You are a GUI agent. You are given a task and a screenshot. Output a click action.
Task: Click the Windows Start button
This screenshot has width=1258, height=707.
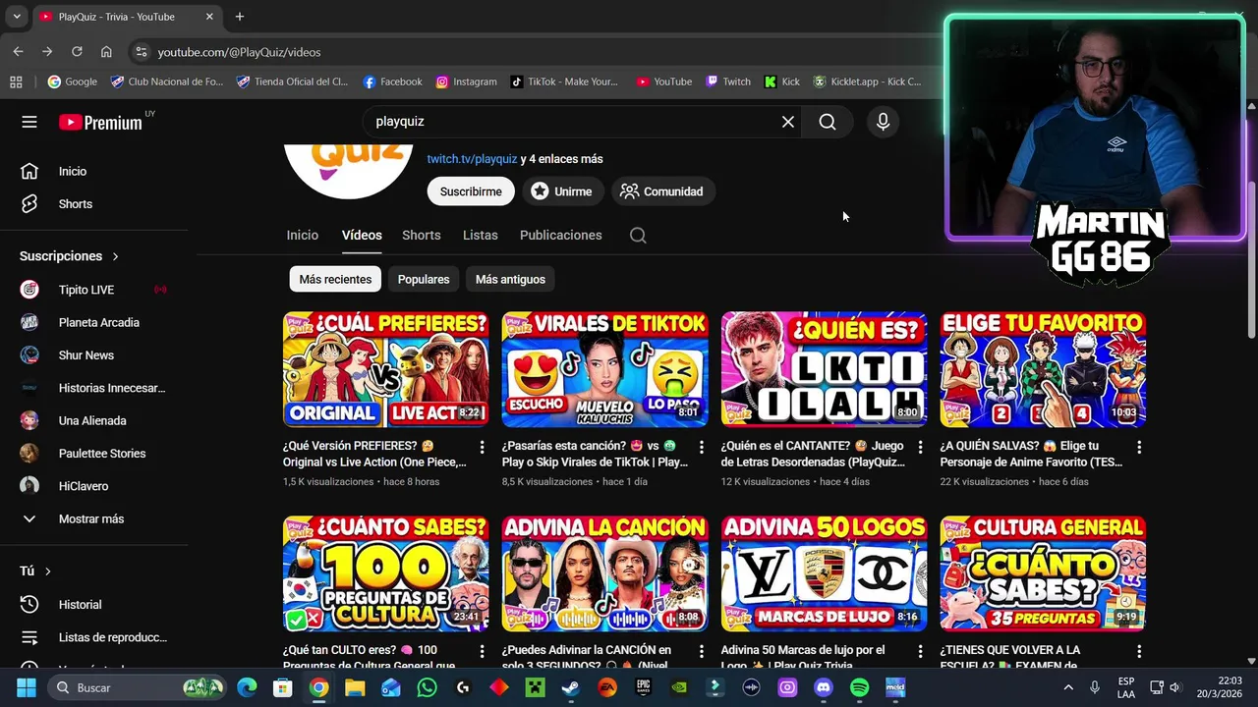click(x=26, y=687)
